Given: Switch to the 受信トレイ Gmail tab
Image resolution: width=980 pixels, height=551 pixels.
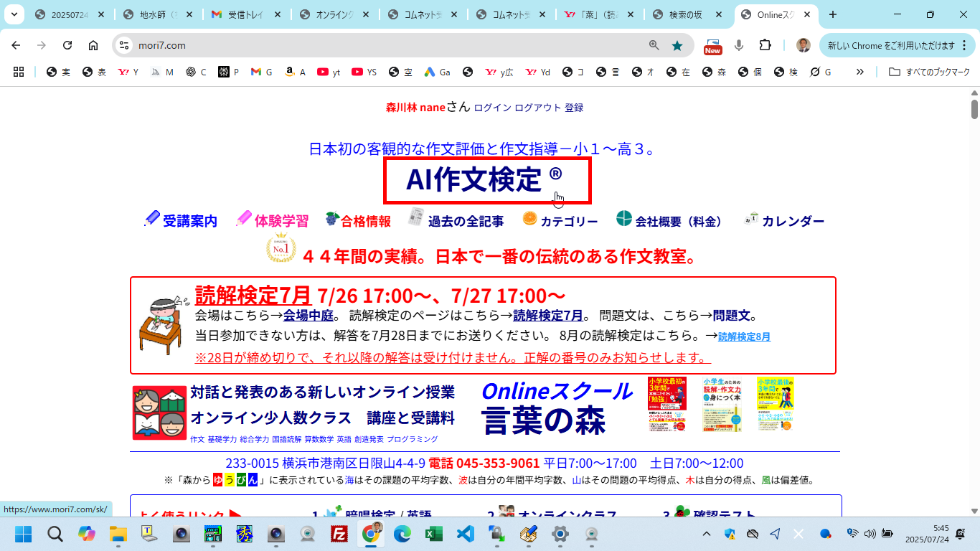Looking at the screenshot, I should [x=245, y=14].
